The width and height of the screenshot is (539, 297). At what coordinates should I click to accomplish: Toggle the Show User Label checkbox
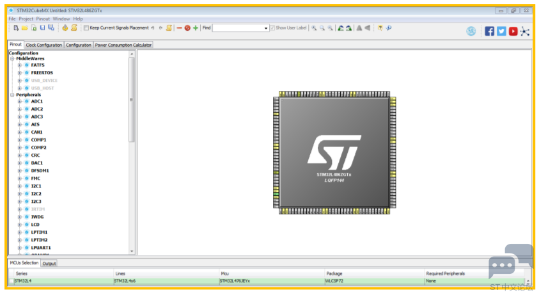[272, 28]
